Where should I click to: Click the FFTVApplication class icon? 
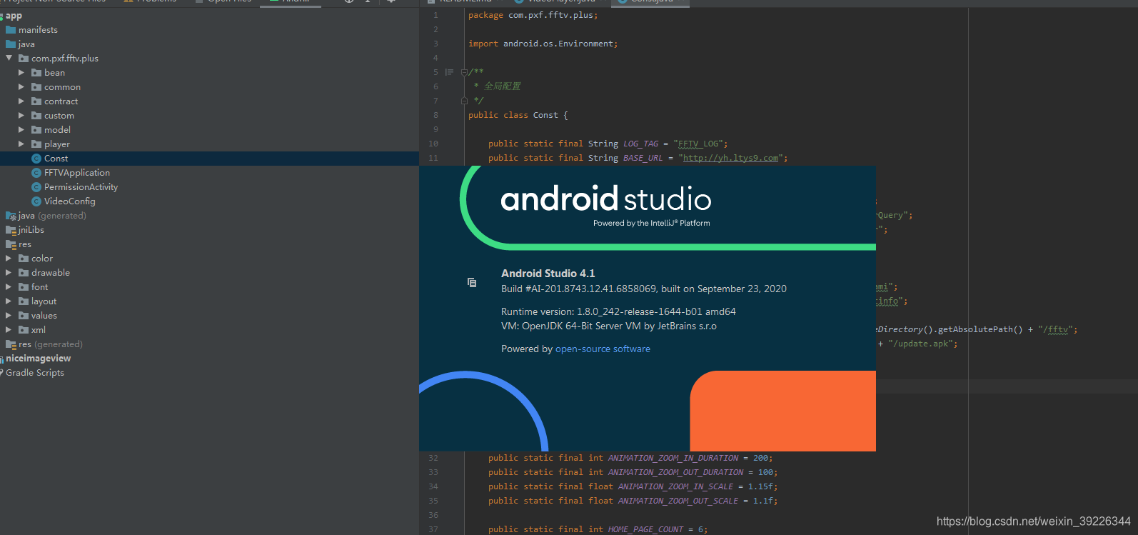coord(36,173)
